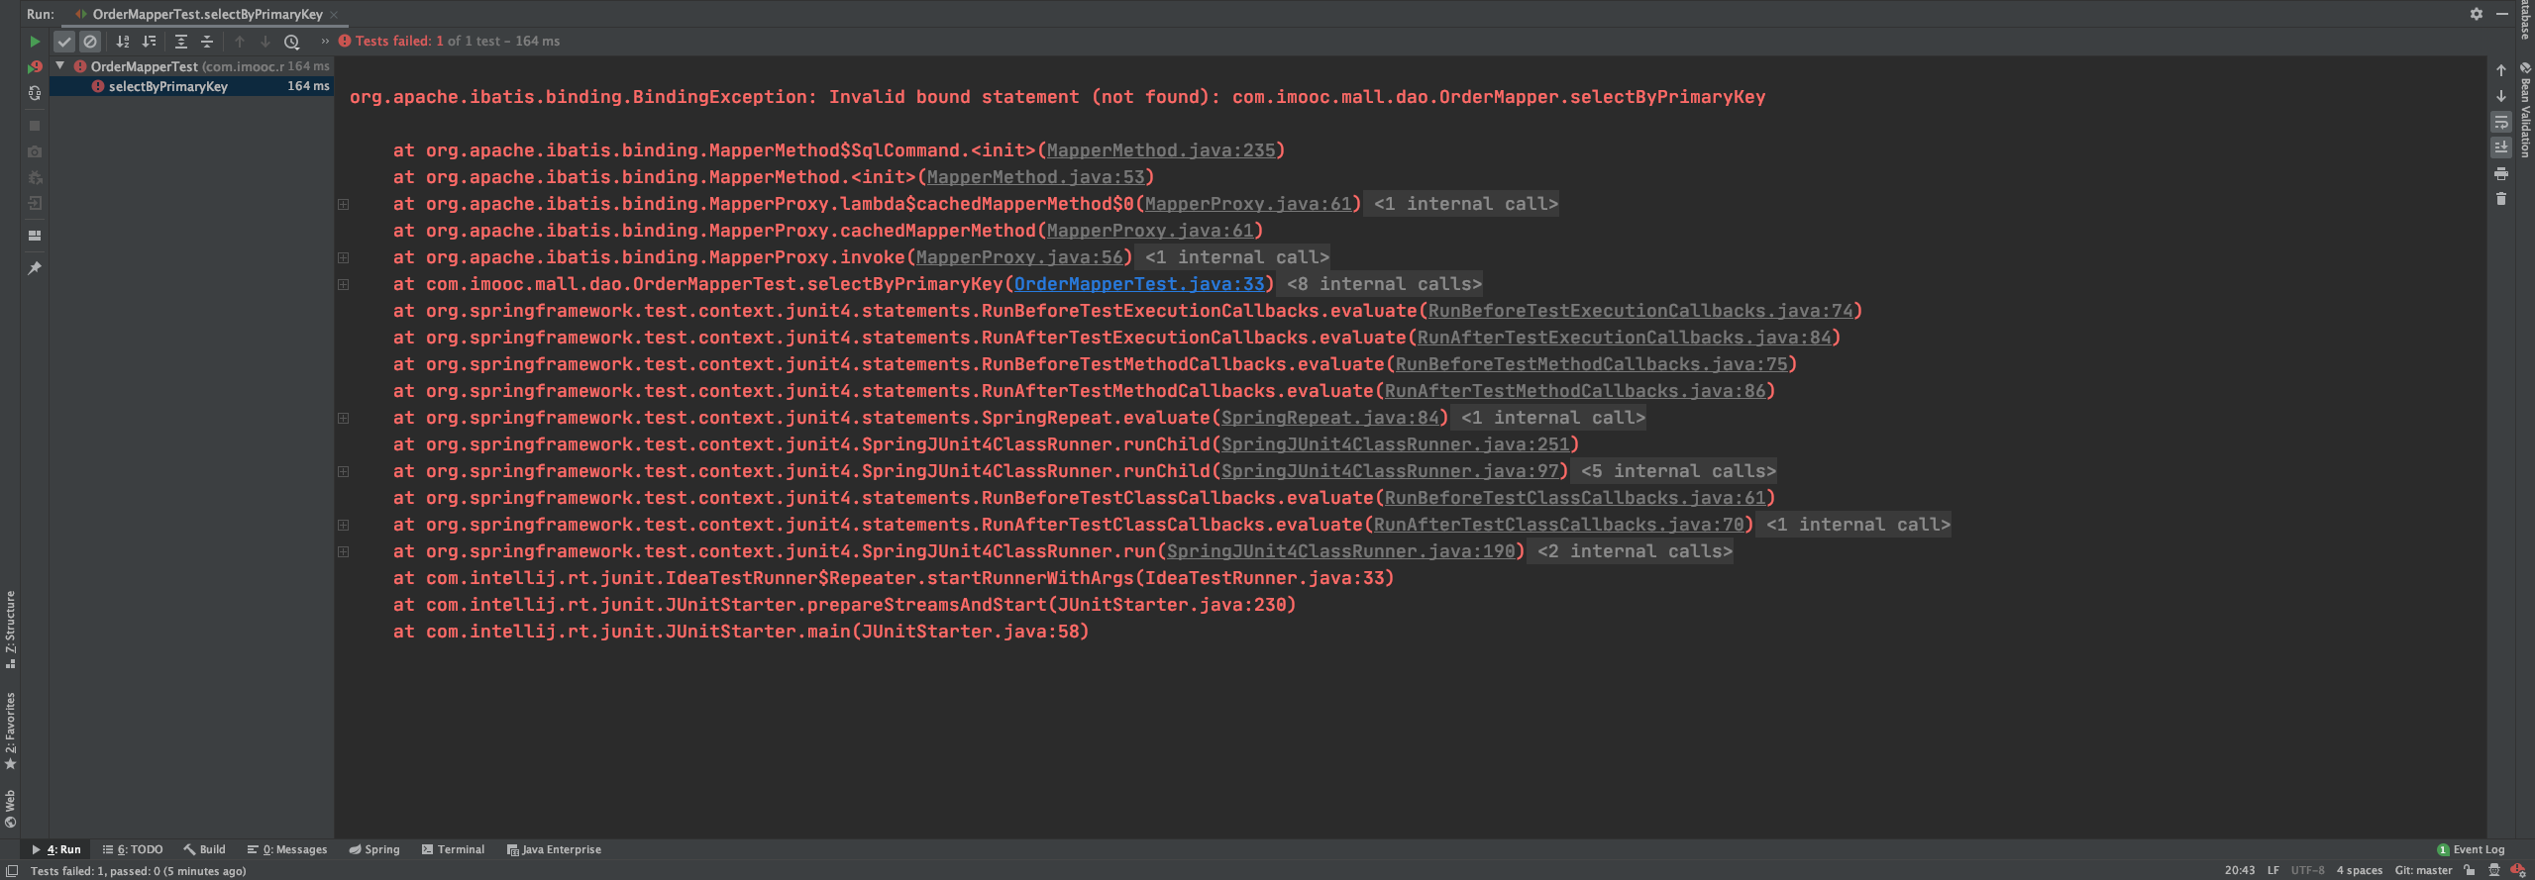
Task: Open MapperMethod.java:53 link
Action: 1035,177
